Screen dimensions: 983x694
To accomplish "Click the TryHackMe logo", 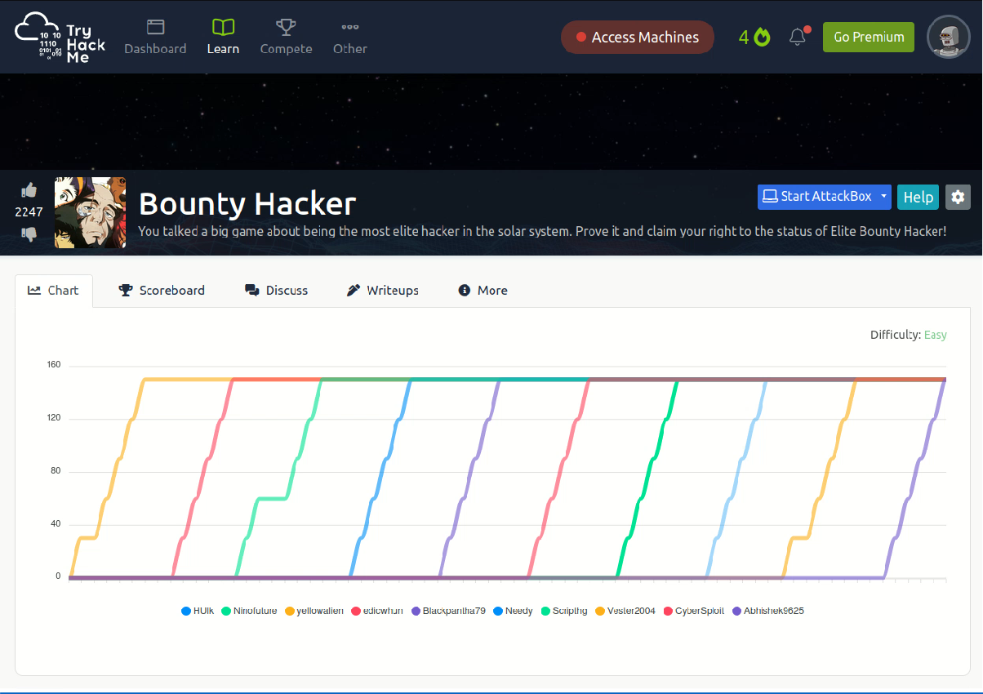I will [60, 37].
